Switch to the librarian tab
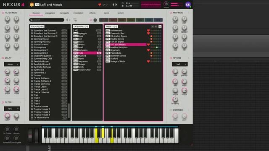The width and height of the screenshot is (269, 151). [x=36, y=13]
